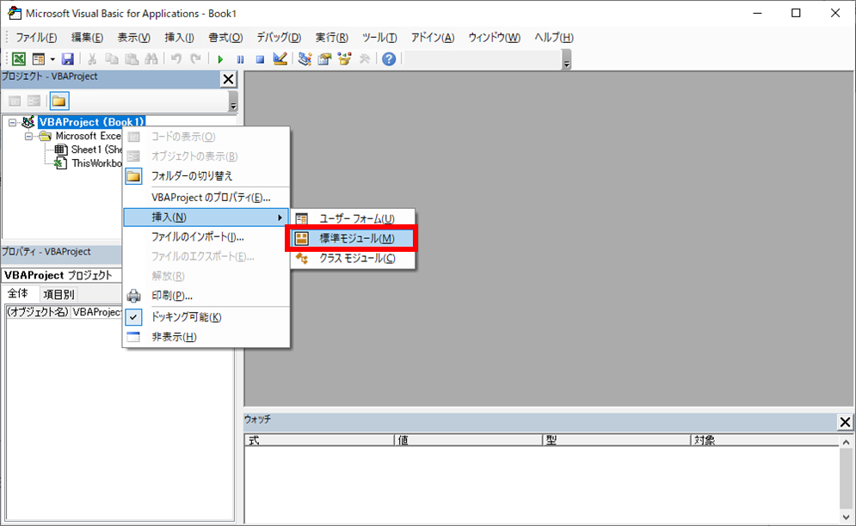Viewport: 856px width, 526px height.
Task: Open the アドイン(A) menu
Action: (x=433, y=38)
